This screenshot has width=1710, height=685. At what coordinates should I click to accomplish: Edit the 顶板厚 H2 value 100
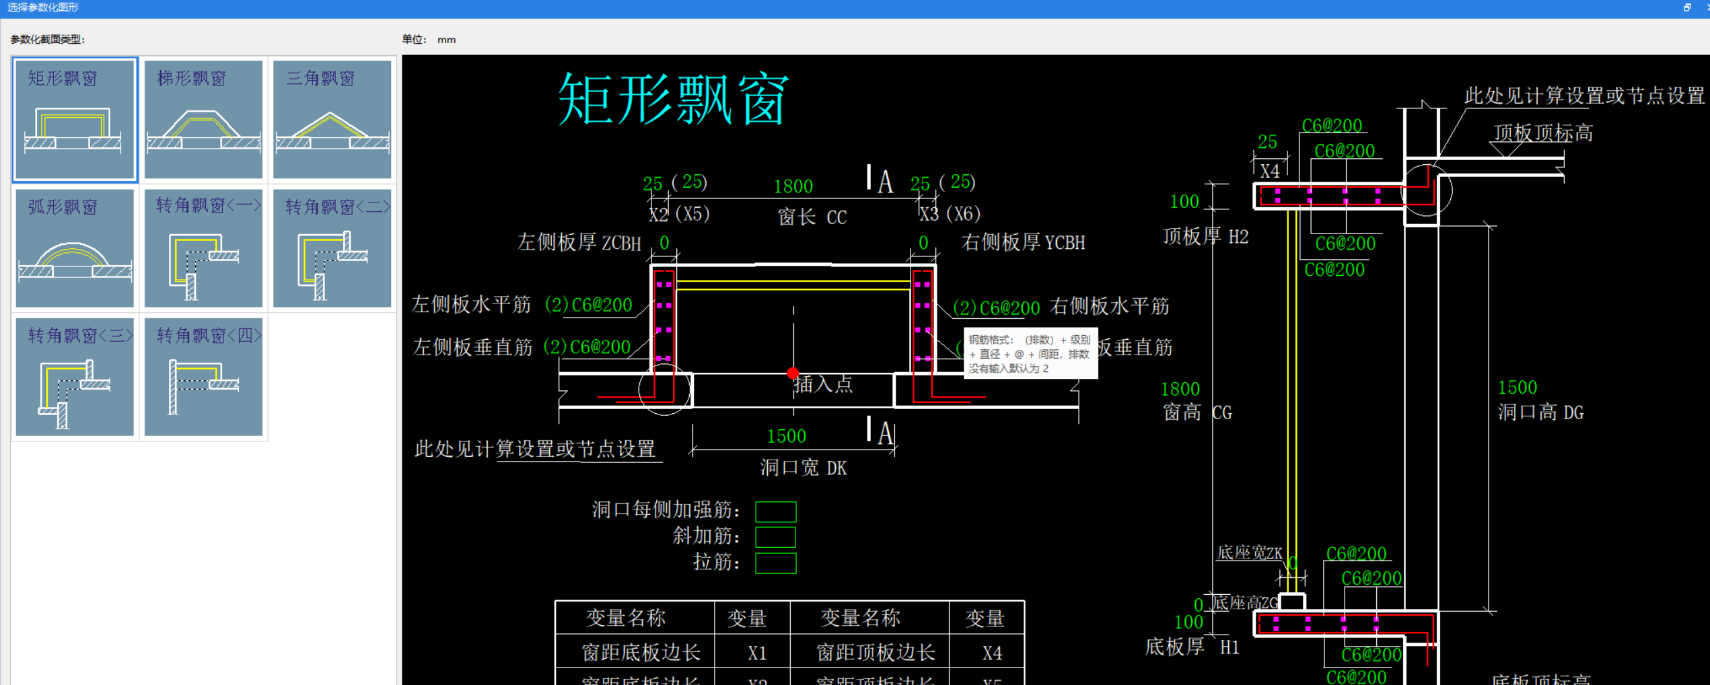point(1184,202)
